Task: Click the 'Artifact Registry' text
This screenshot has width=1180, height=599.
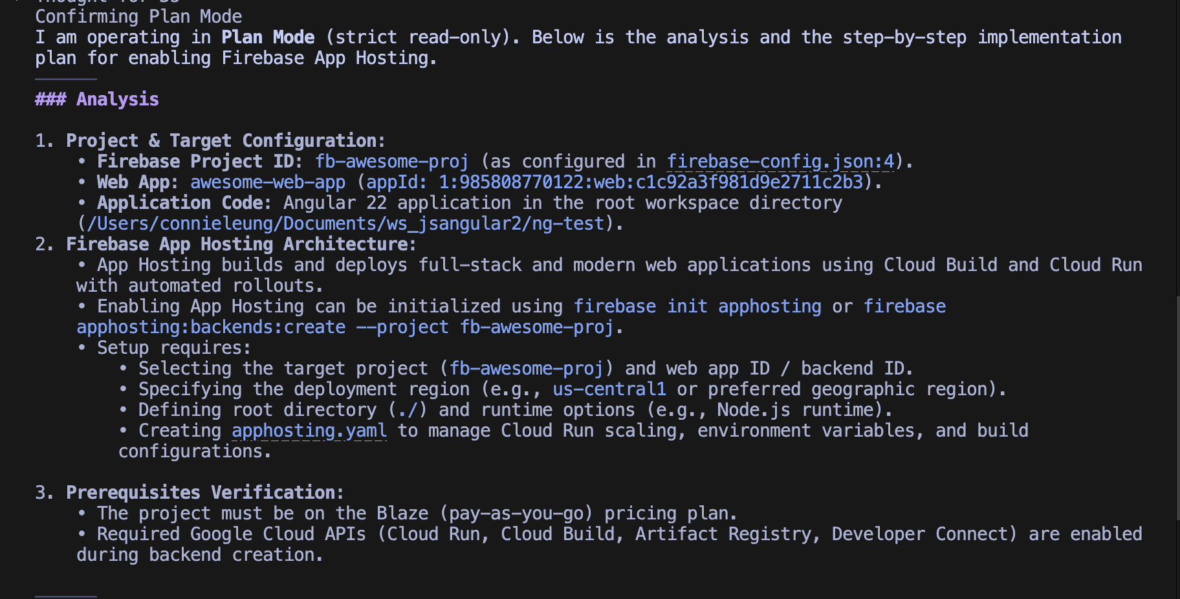Action: pyautogui.click(x=723, y=534)
